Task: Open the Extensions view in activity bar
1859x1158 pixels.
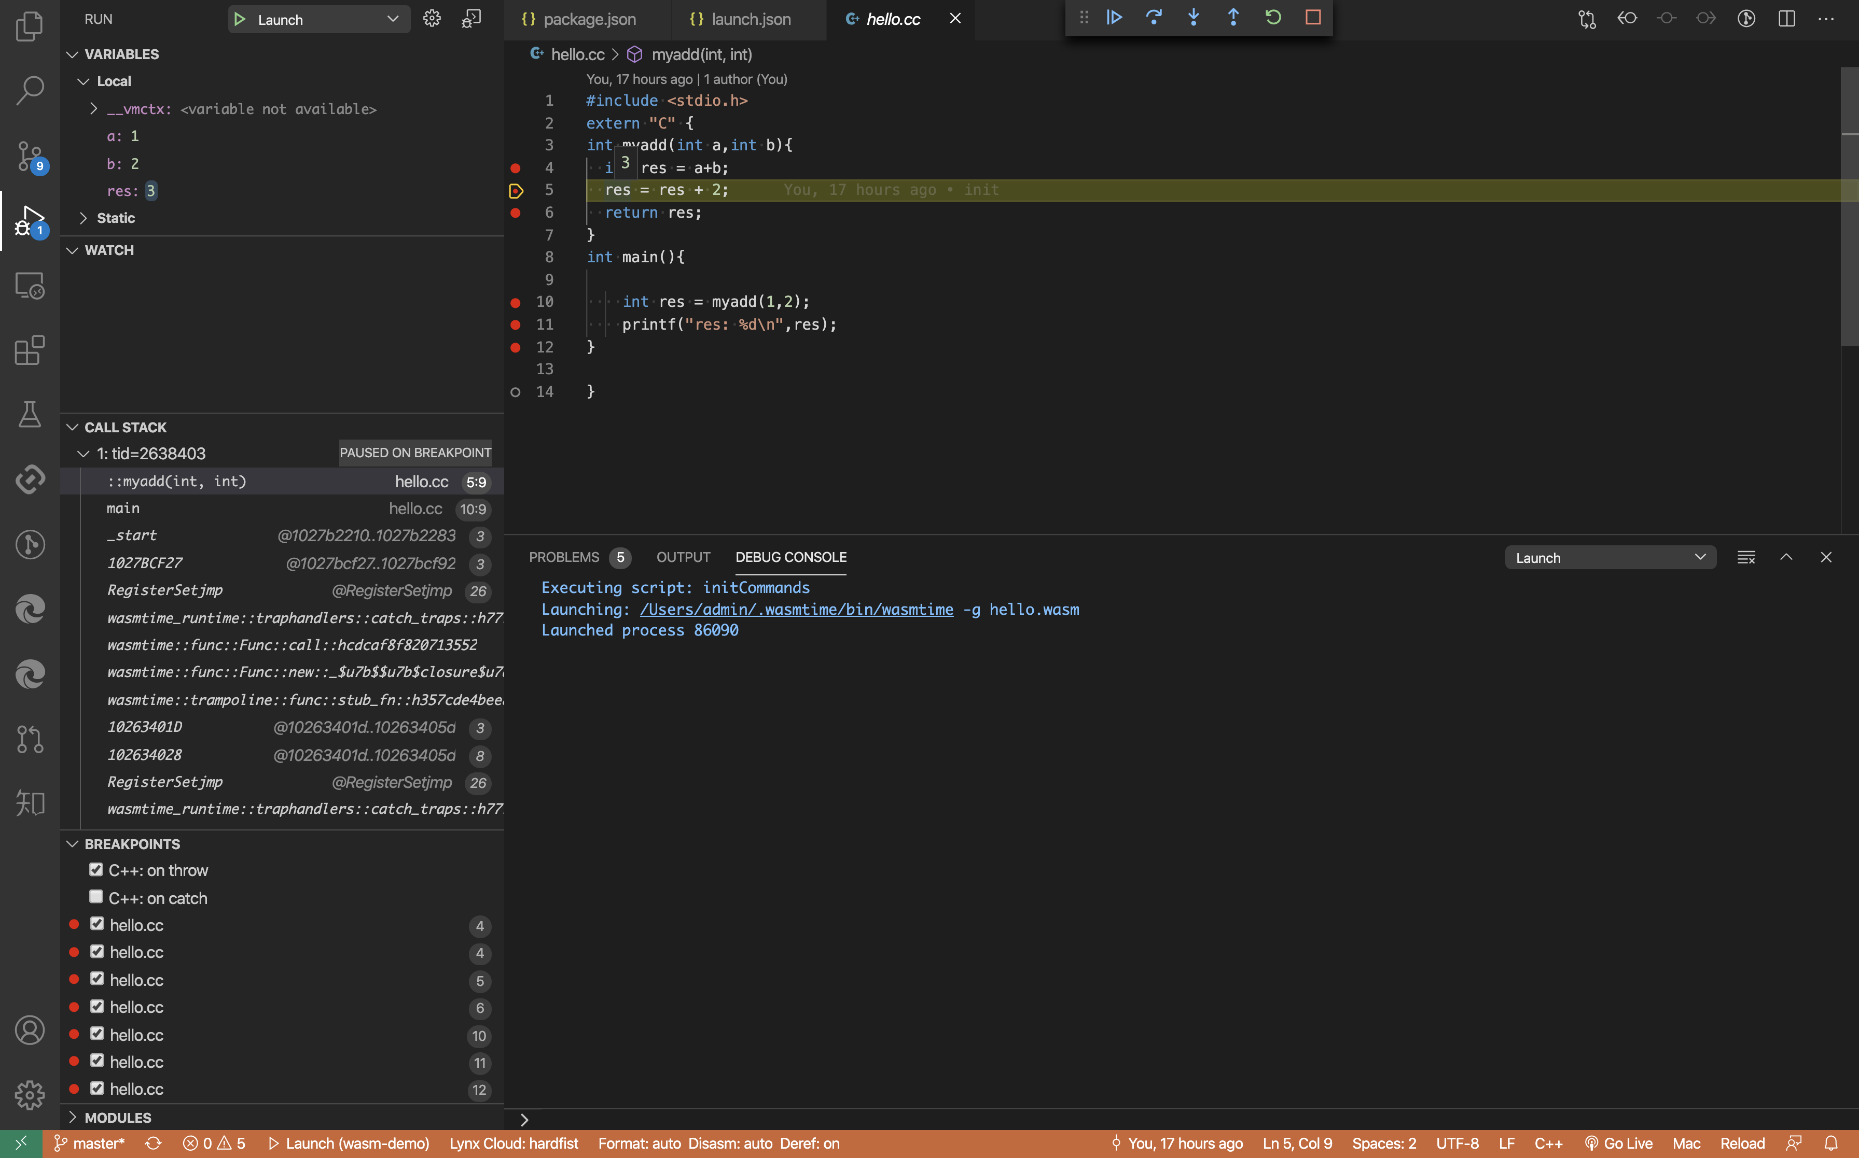Action: [30, 351]
